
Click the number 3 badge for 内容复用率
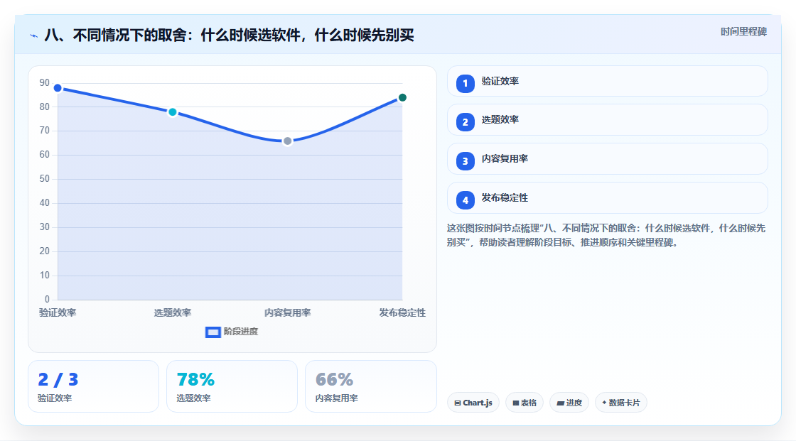[x=465, y=161]
